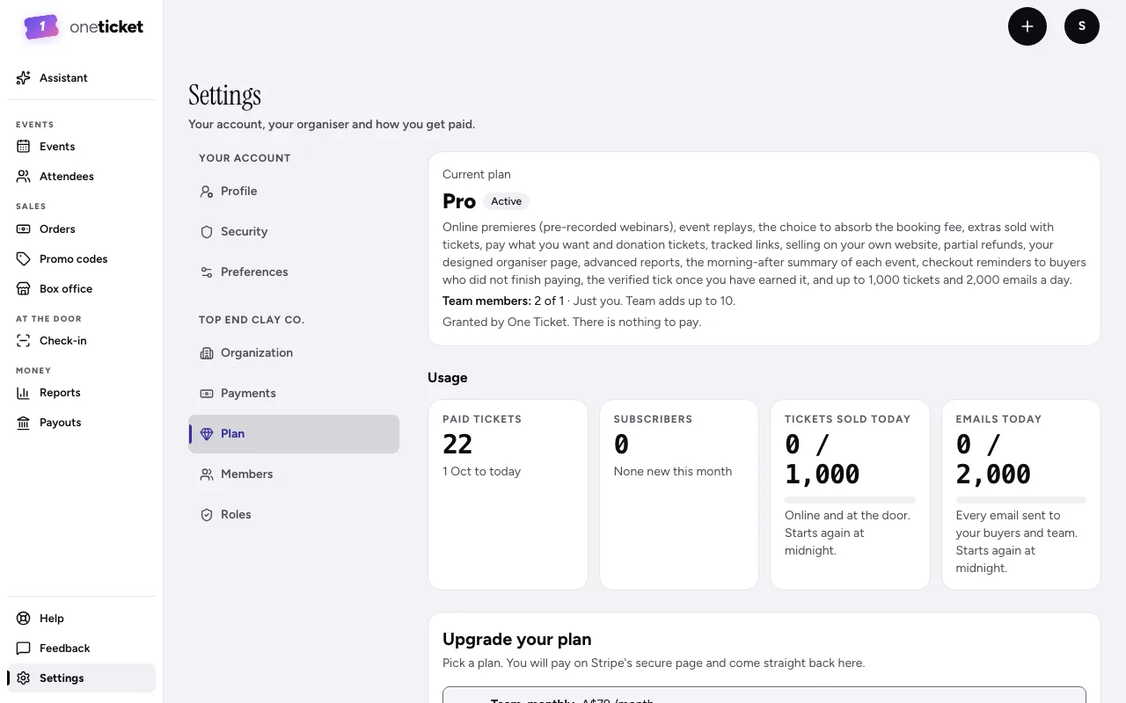Click the Profile person icon

pos(207,192)
